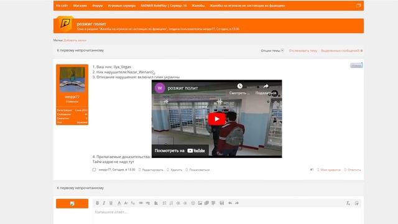
Task: Insert media via editor toolbar
Action: (x=206, y=203)
